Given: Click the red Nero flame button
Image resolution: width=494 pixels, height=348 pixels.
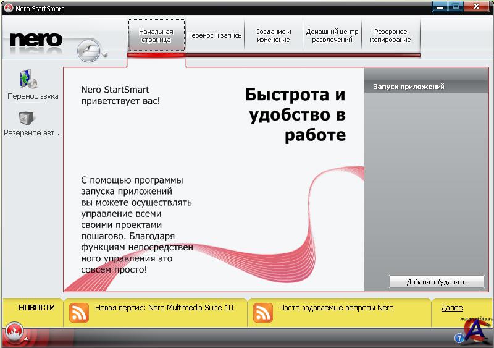Looking at the screenshot, I should click(x=13, y=333).
